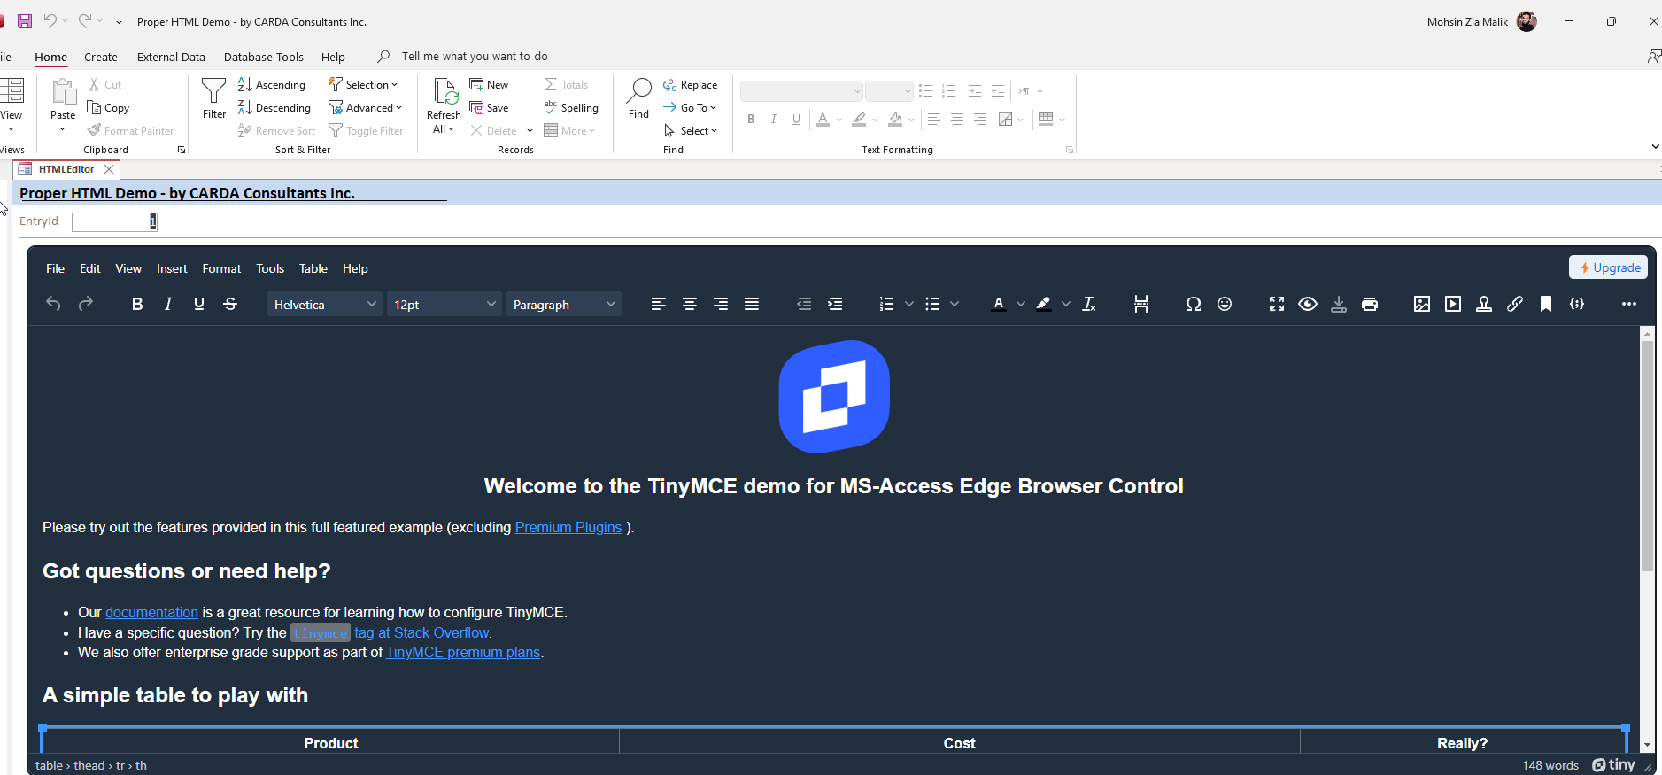This screenshot has height=775, width=1662.
Task: Expand the 12pt font size dropdown
Action: [444, 304]
